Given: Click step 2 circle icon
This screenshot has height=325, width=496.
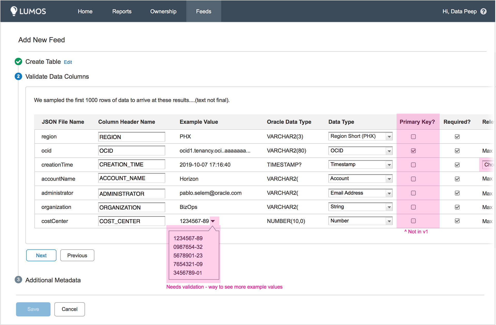Looking at the screenshot, I should (18, 76).
